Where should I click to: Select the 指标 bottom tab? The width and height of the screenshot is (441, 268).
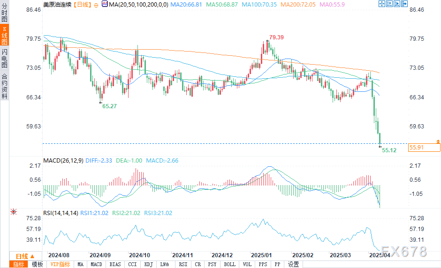pyautogui.click(x=19, y=264)
